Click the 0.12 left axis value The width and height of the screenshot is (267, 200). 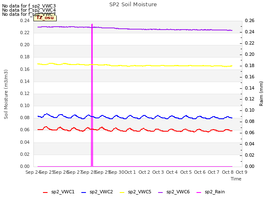pos(25,93)
